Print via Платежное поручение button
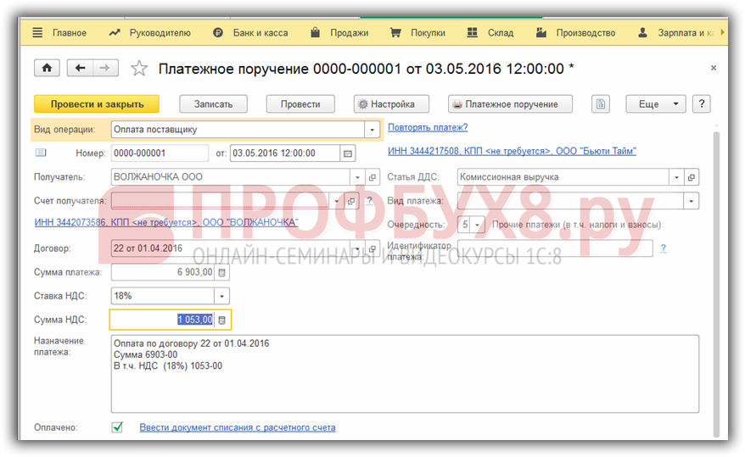This screenshot has width=745, height=457. click(510, 104)
